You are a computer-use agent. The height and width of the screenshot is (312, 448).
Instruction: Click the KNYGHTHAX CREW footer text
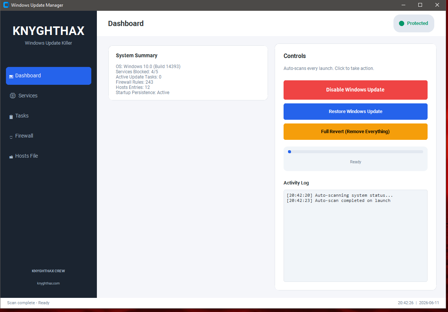tap(48, 271)
